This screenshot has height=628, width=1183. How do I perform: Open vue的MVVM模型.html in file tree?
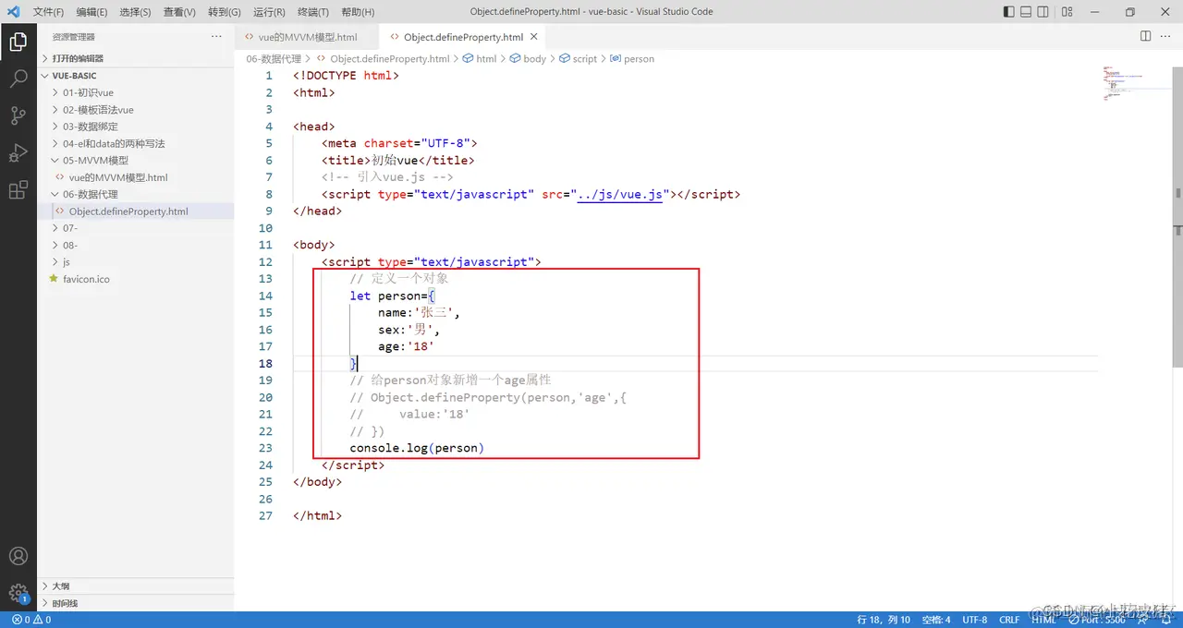click(x=136, y=177)
